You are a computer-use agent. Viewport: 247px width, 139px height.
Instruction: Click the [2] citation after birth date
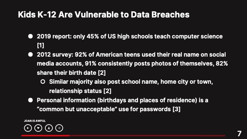[102, 73]
